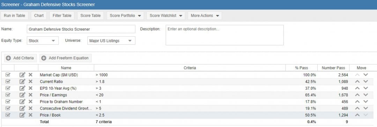Sort by the Criteria column header

[x=190, y=68]
